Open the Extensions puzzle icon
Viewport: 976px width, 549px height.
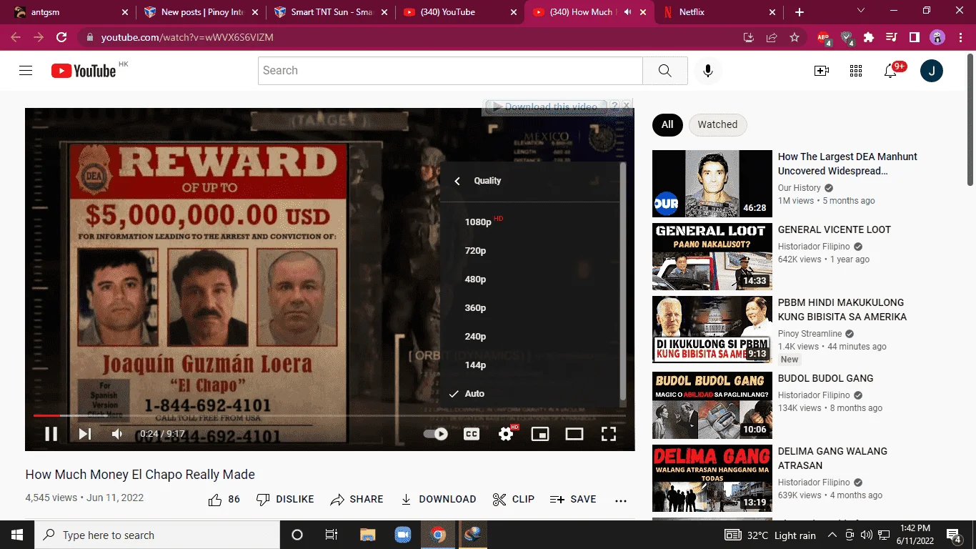tap(869, 37)
